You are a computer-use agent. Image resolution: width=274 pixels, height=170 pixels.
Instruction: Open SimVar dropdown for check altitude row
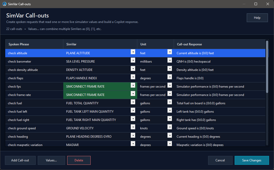coord(133,52)
